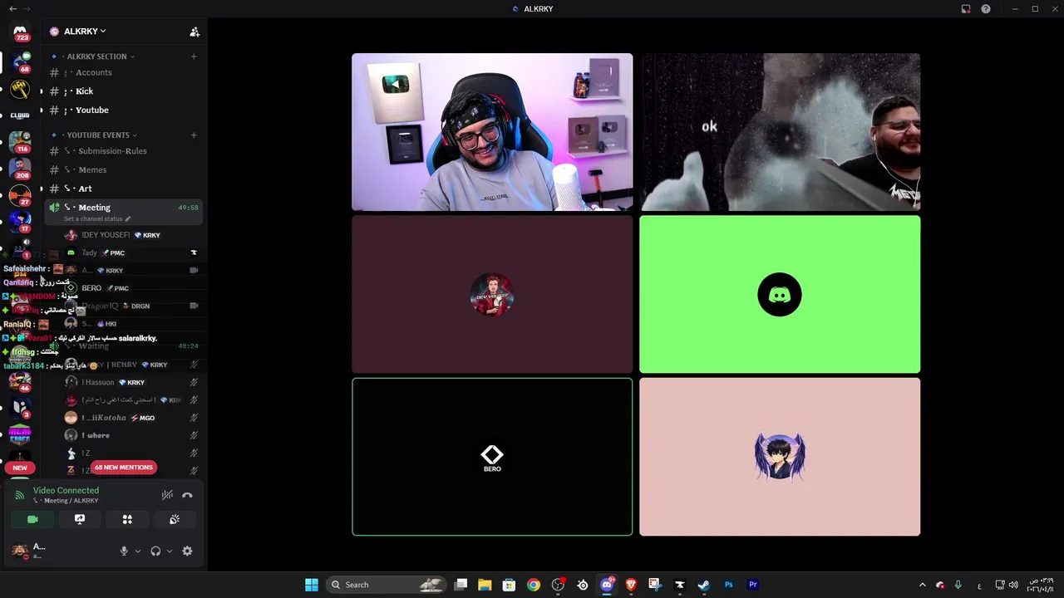Viewport: 1064px width, 598px height.
Task: Focus the pink anime avatar tile
Action: click(780, 457)
